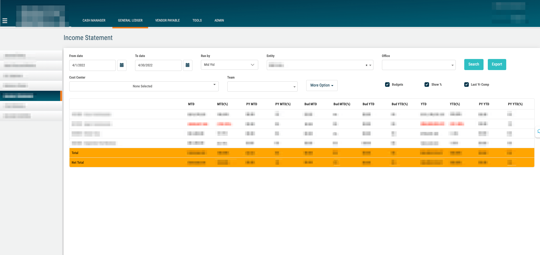Click the Bud YTD column header
Image resolution: width=540 pixels, height=255 pixels.
click(x=368, y=104)
